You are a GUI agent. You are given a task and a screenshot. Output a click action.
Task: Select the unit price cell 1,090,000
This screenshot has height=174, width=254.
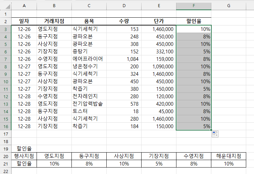click(x=159, y=66)
